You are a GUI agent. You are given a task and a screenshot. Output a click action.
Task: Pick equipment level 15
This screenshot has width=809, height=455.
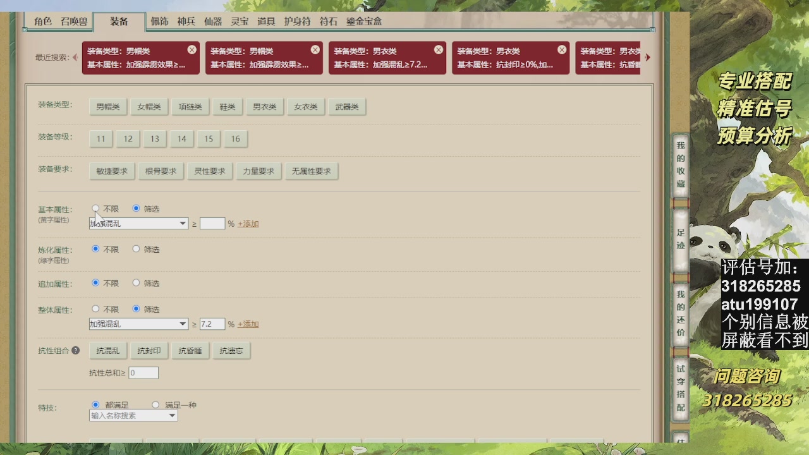209,139
